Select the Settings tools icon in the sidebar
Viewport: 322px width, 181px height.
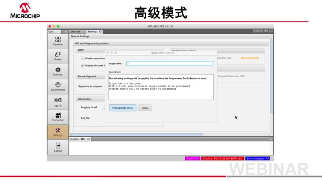coord(58,132)
